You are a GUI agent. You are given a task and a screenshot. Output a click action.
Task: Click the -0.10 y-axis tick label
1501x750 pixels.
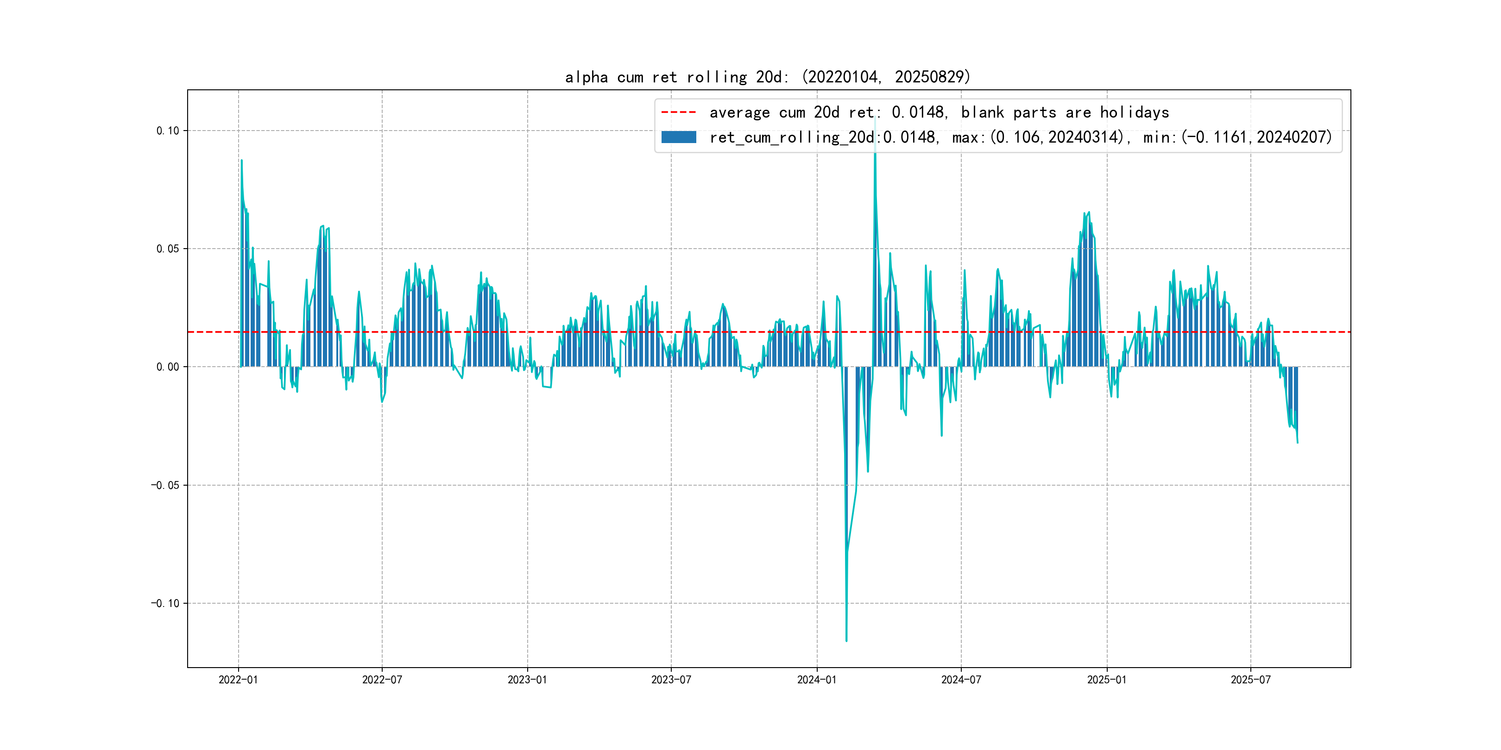165,603
